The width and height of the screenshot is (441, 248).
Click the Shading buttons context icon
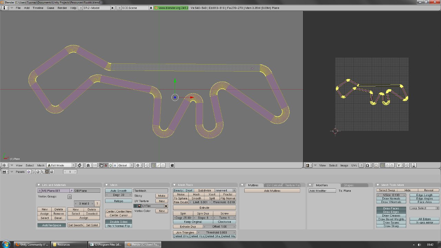click(x=38, y=172)
